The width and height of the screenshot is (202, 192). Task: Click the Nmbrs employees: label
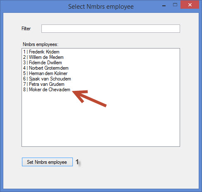(x=41, y=44)
